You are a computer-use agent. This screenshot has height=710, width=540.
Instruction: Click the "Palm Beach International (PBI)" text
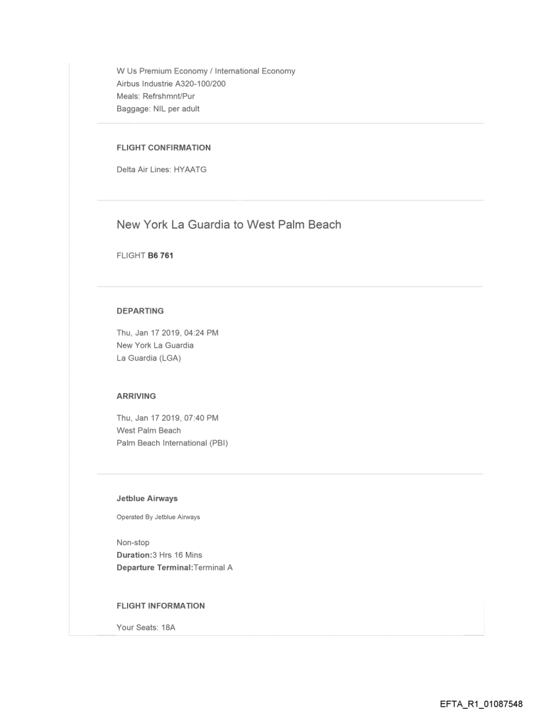point(172,443)
